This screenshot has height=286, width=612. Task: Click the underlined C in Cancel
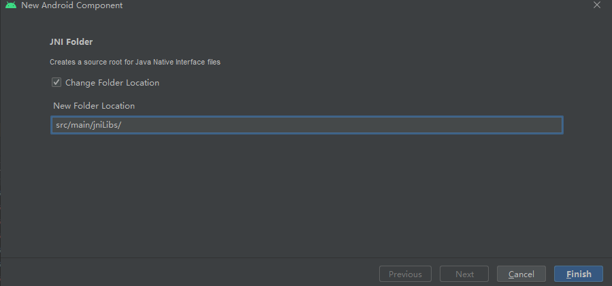511,274
